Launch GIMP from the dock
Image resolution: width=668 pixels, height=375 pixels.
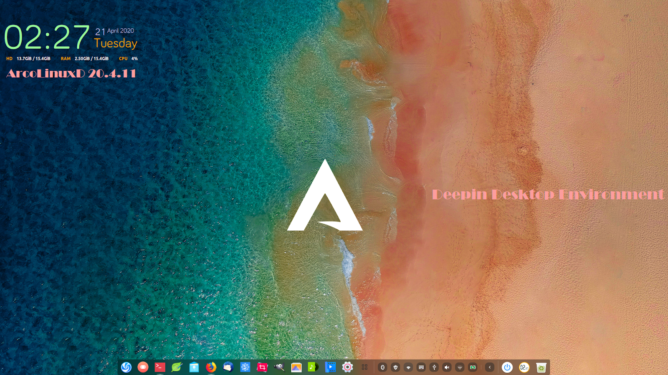(x=279, y=367)
